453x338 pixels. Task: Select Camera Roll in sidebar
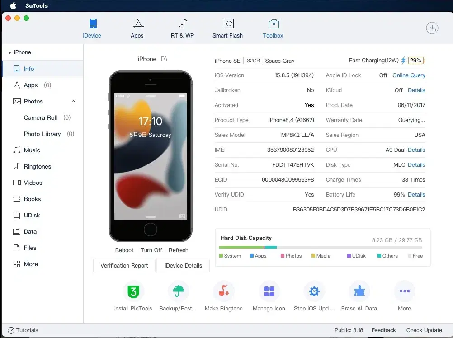coord(40,118)
